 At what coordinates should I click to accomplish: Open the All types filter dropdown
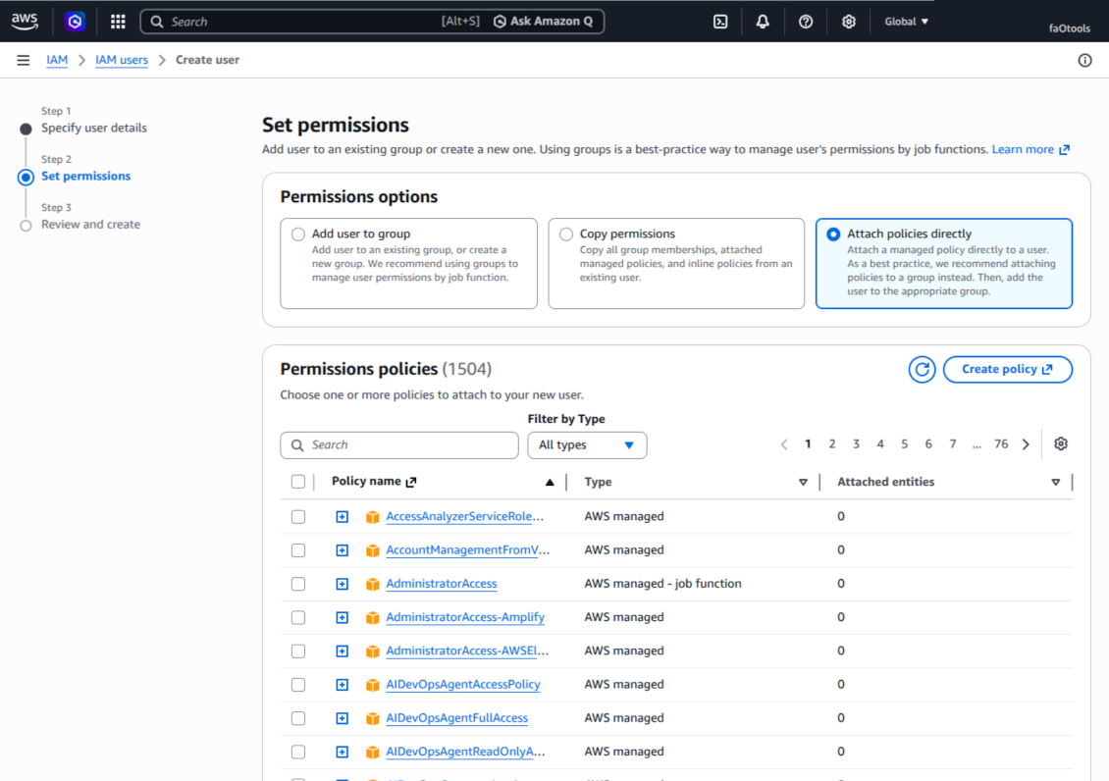point(587,445)
